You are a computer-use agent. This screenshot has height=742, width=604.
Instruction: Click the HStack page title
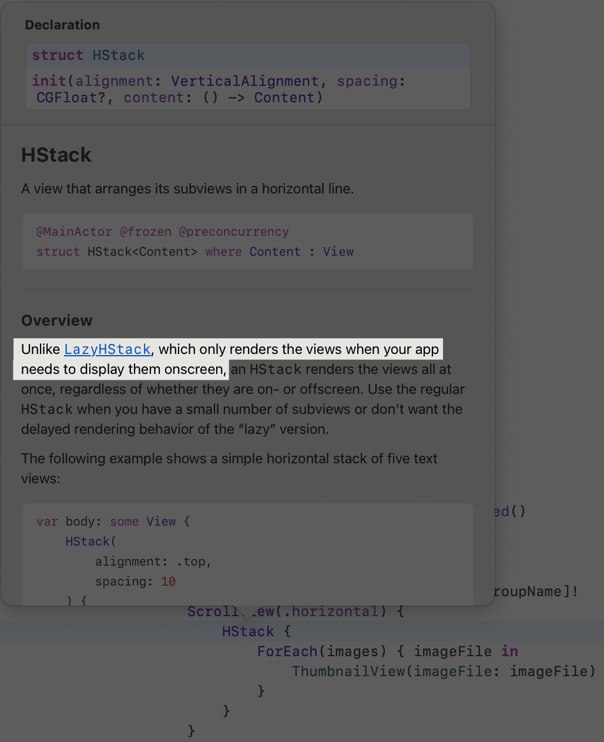pyautogui.click(x=56, y=155)
